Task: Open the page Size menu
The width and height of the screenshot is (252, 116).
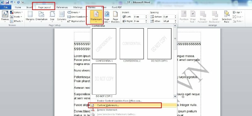Action: click(x=52, y=17)
